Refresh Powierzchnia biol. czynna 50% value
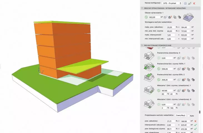This screenshot has height=133, width=203. 159,80
